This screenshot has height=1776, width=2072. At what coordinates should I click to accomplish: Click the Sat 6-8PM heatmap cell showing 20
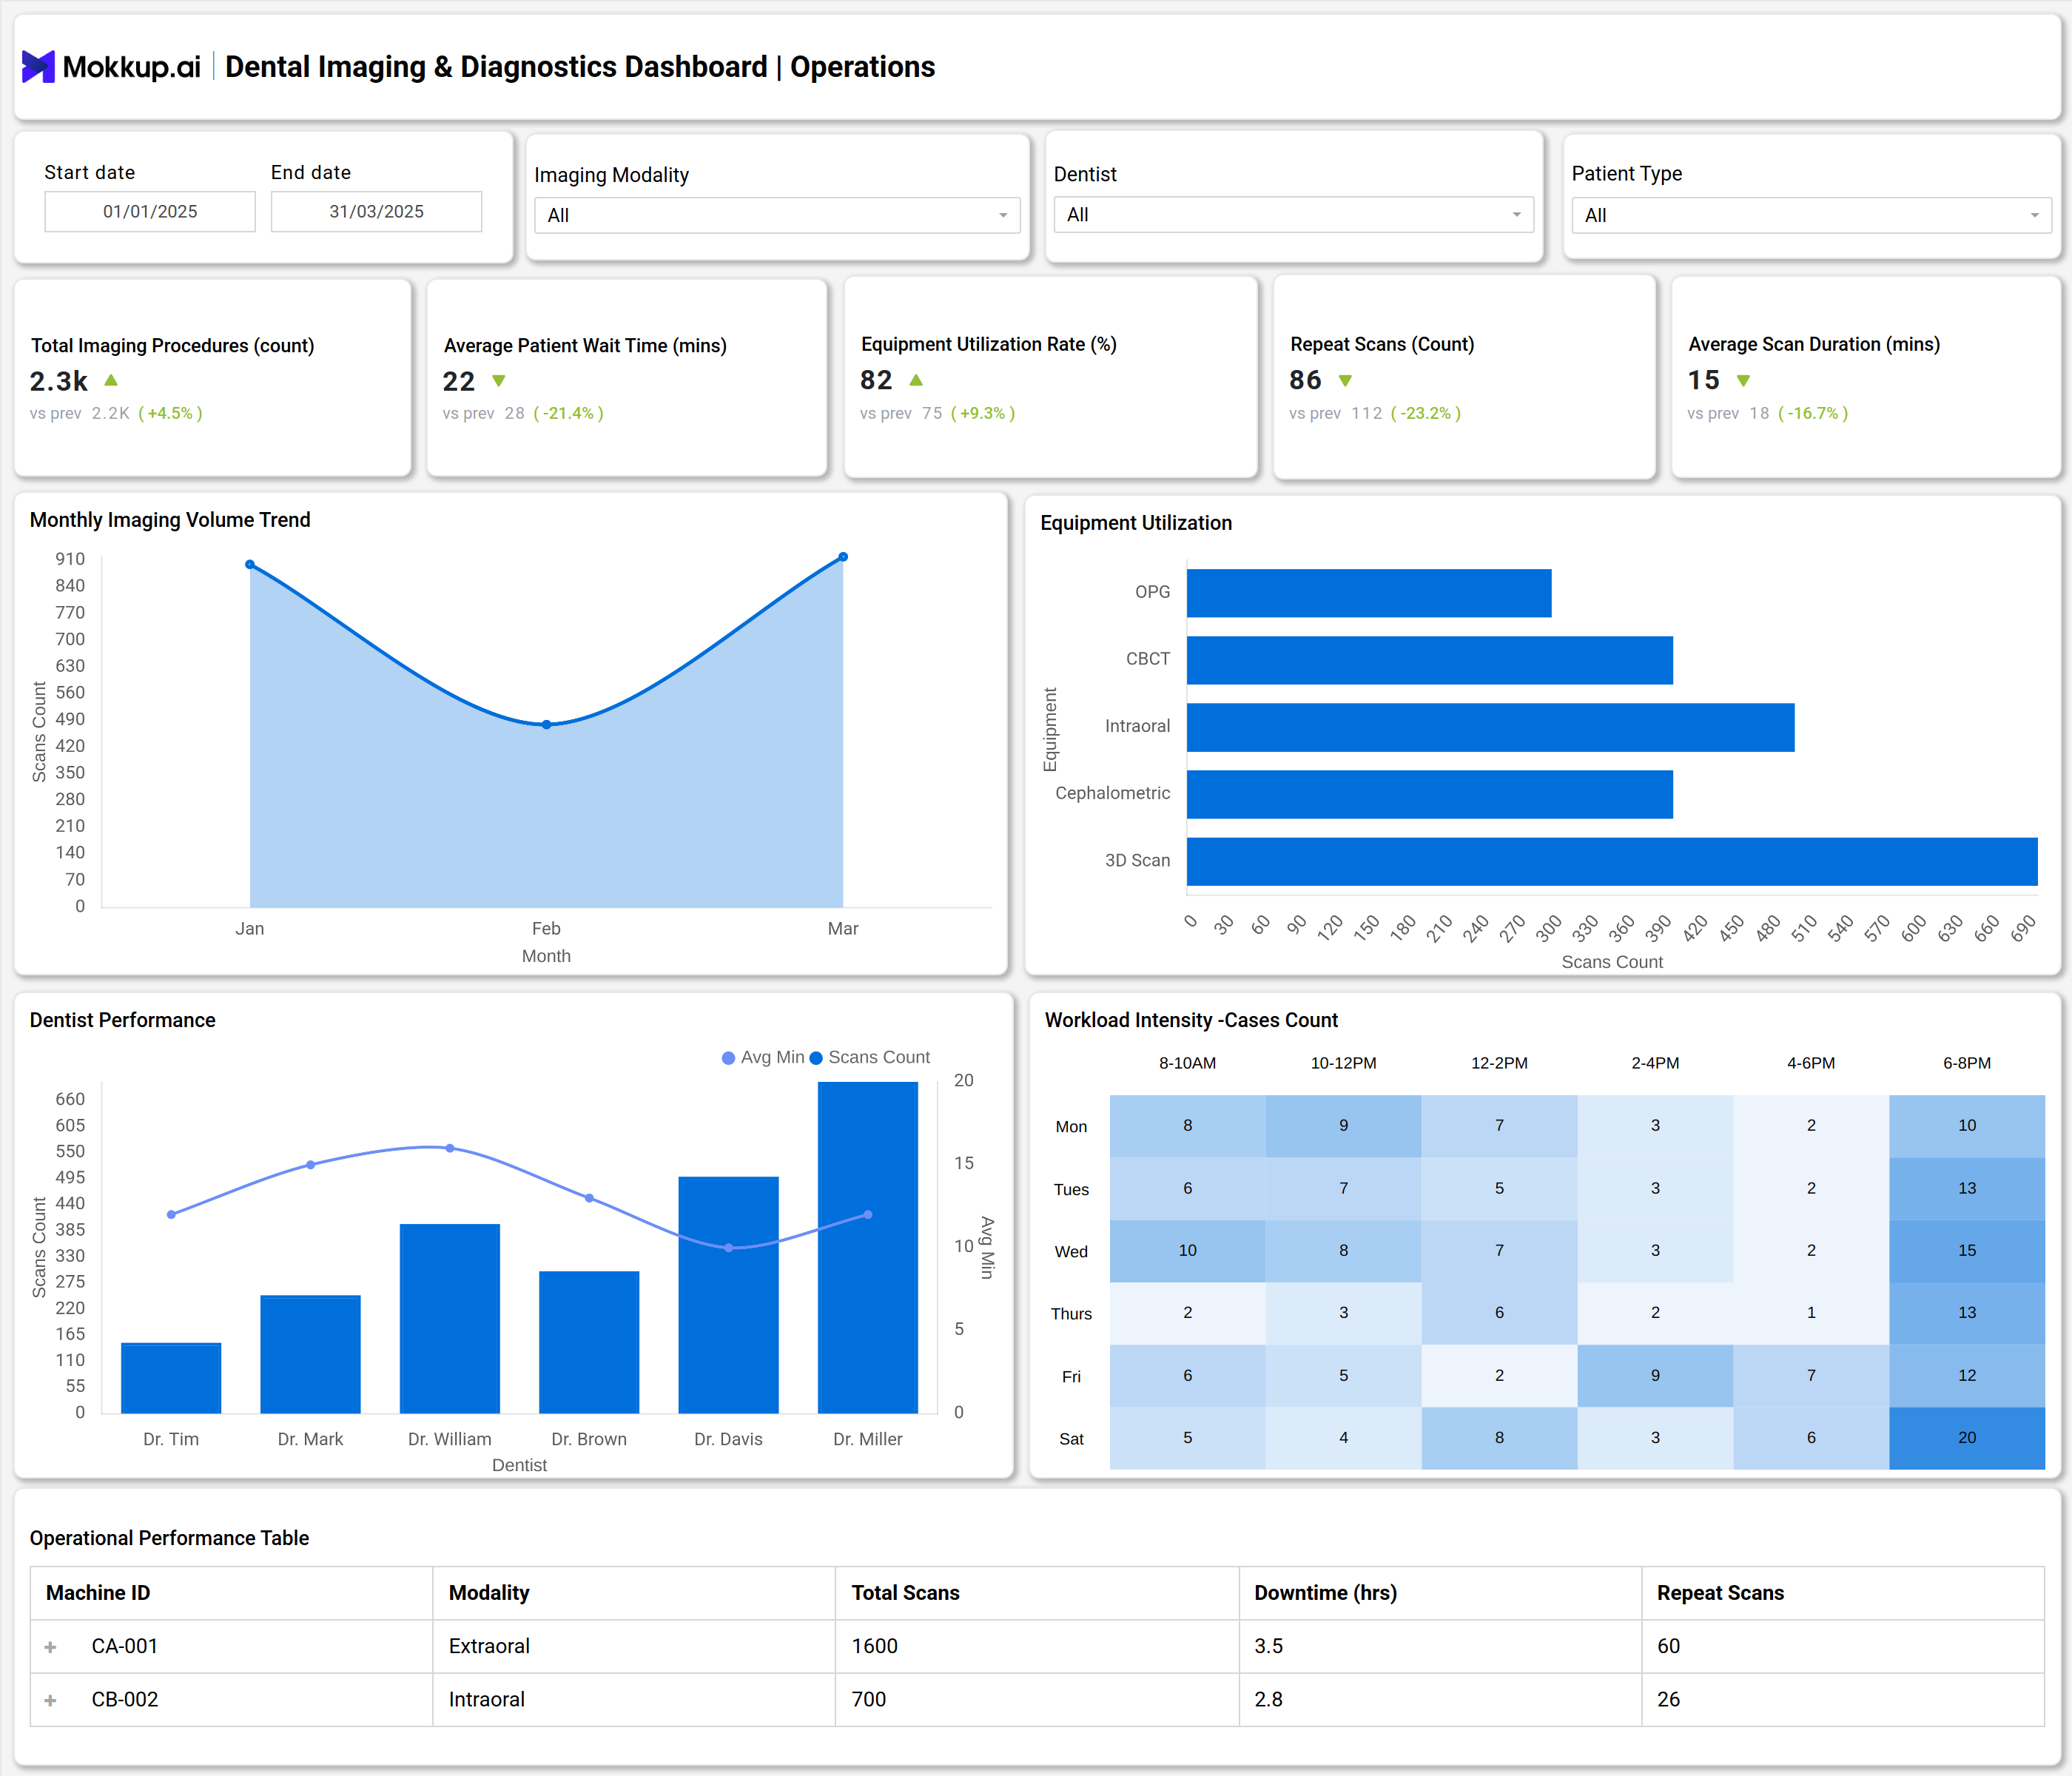(1967, 1438)
